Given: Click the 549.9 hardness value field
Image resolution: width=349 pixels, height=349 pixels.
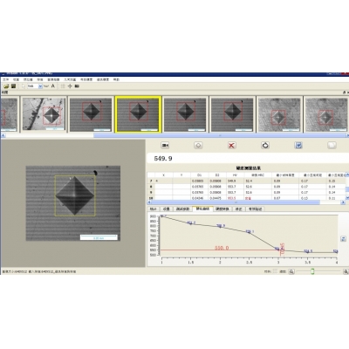Looking at the screenshot, I should 248,159.
